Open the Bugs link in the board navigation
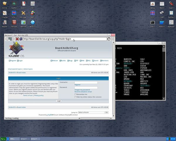Image resolution: width=176 pixels, height=141 pixels. (x=70, y=61)
